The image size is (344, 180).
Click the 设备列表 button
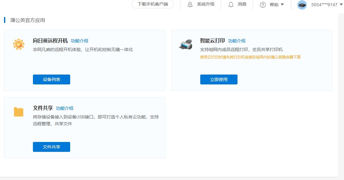coord(52,79)
